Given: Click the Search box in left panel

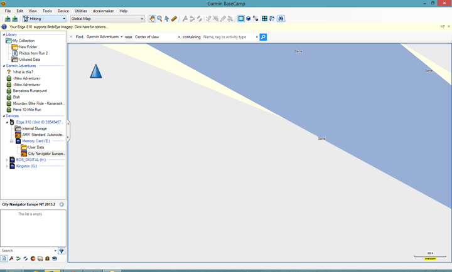Looking at the screenshot, I should 28,251.
